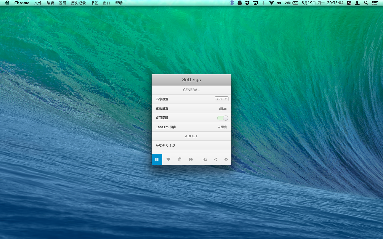Toggle the 桌面提醒 desktop notification switch

tap(223, 118)
